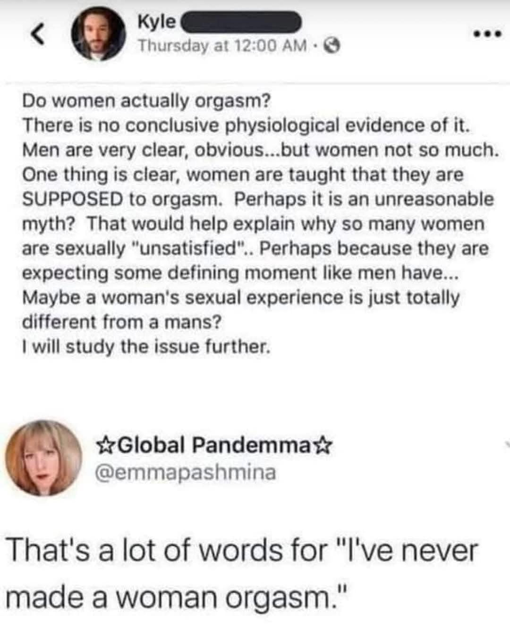Click the capitalized word SUPPOSED
Screen dimensions: 510x637
[x=70, y=199]
